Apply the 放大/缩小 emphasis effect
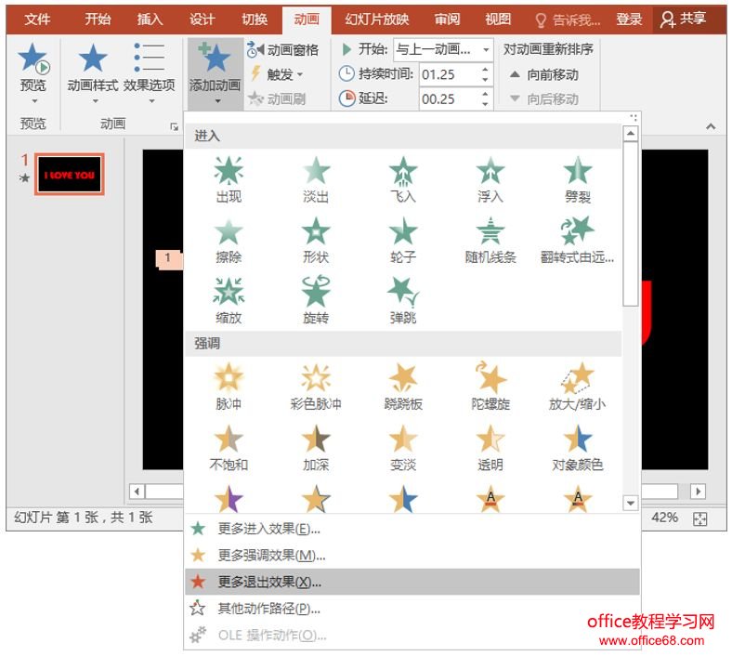Image resolution: width=732 pixels, height=656 pixels. 577,387
